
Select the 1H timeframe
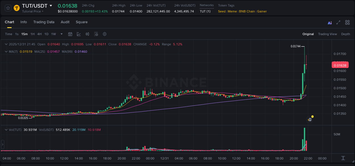click(32, 34)
